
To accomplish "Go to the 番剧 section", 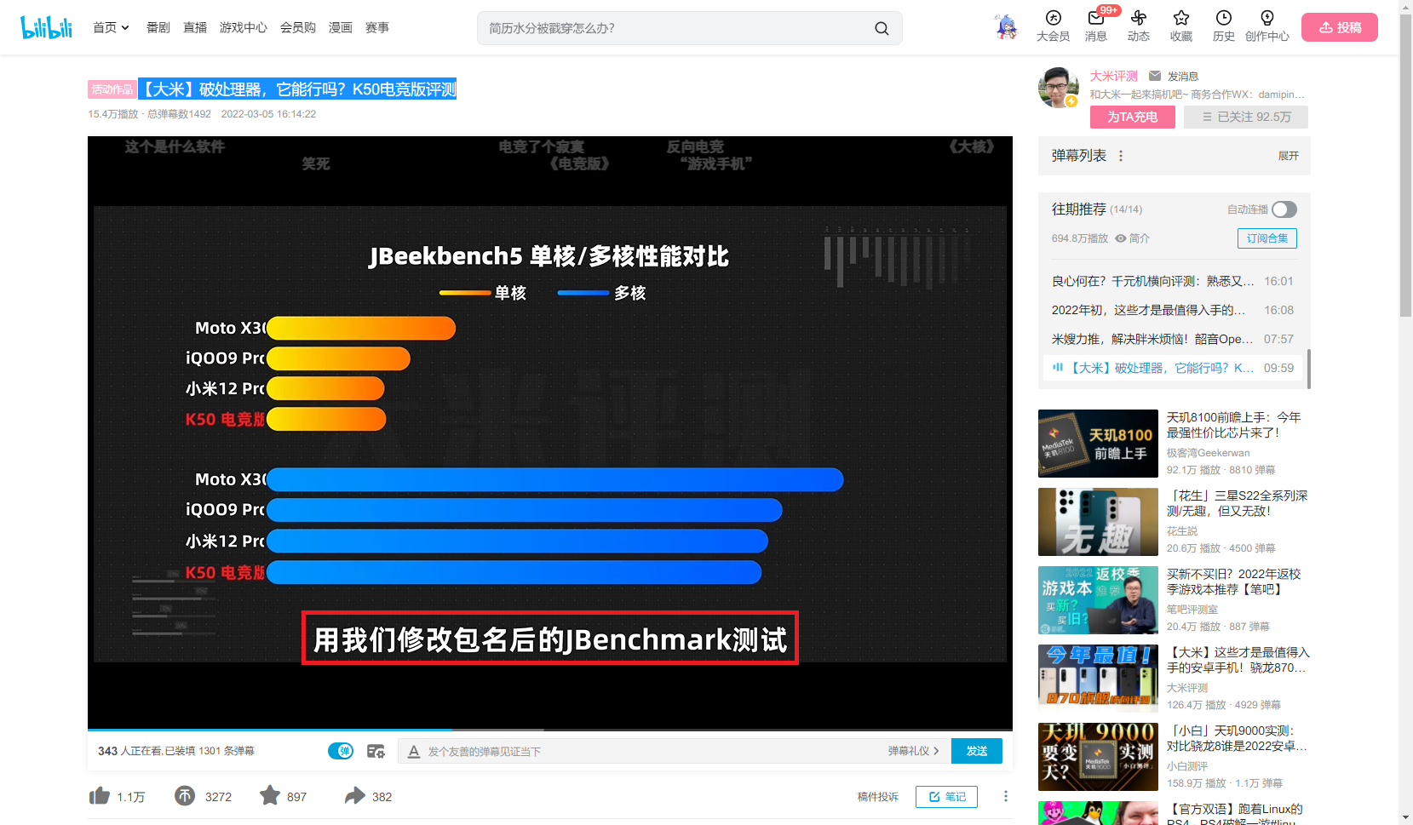I will [x=158, y=27].
